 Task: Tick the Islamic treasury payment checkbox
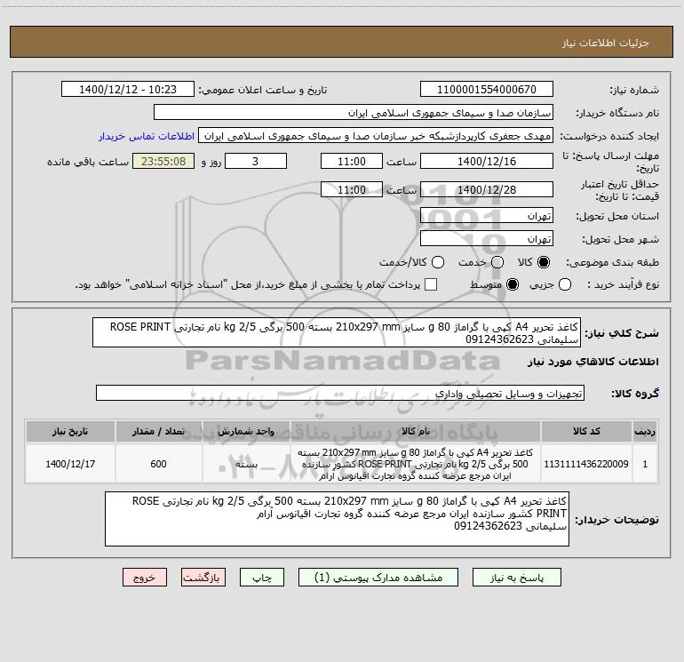pyautogui.click(x=431, y=284)
